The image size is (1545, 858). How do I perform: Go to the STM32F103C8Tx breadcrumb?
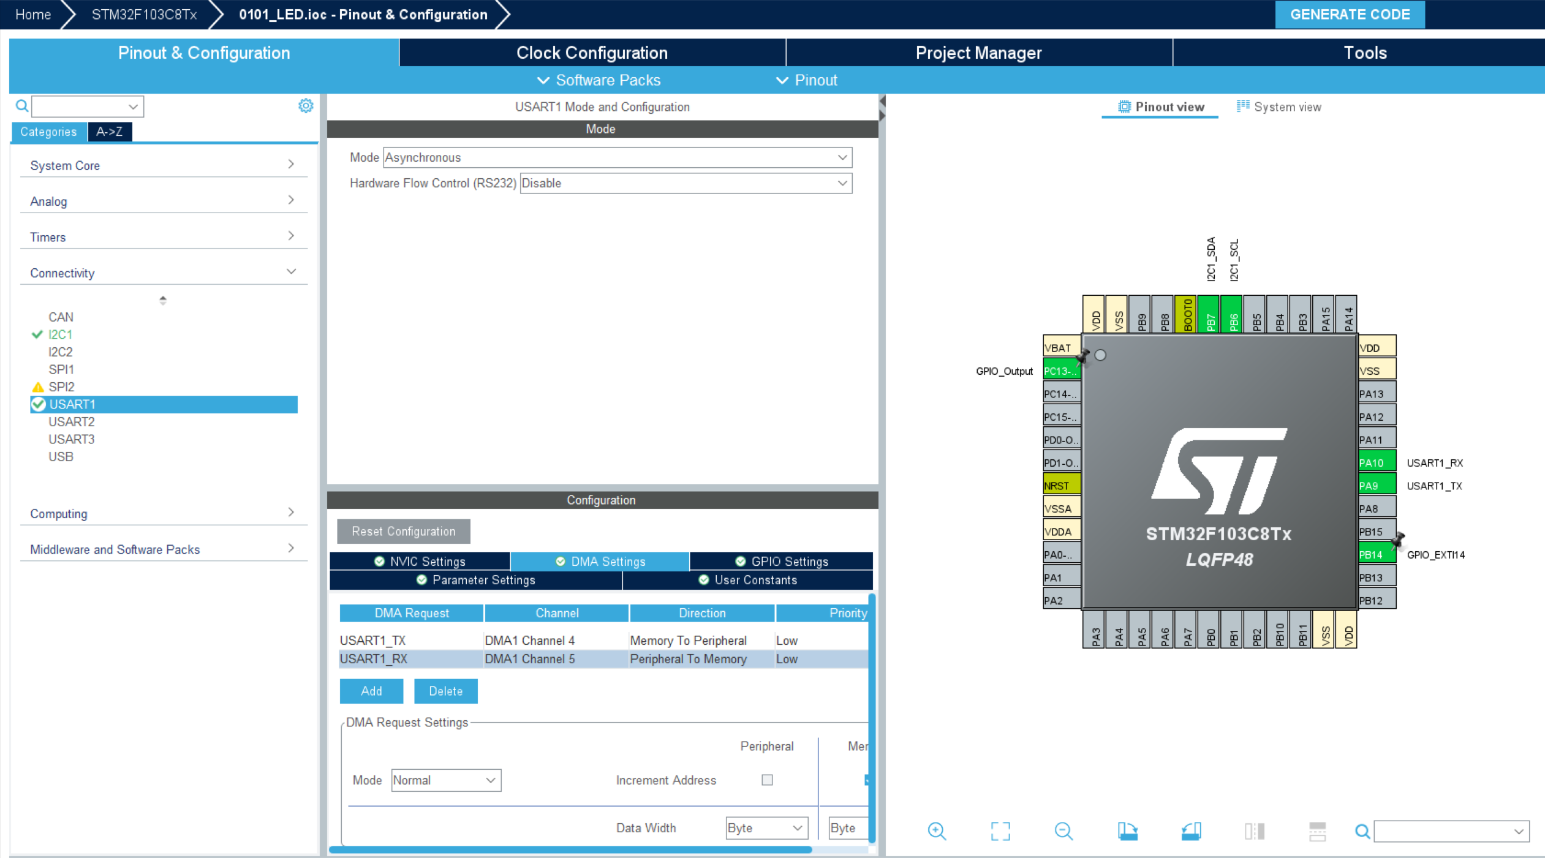click(x=144, y=14)
